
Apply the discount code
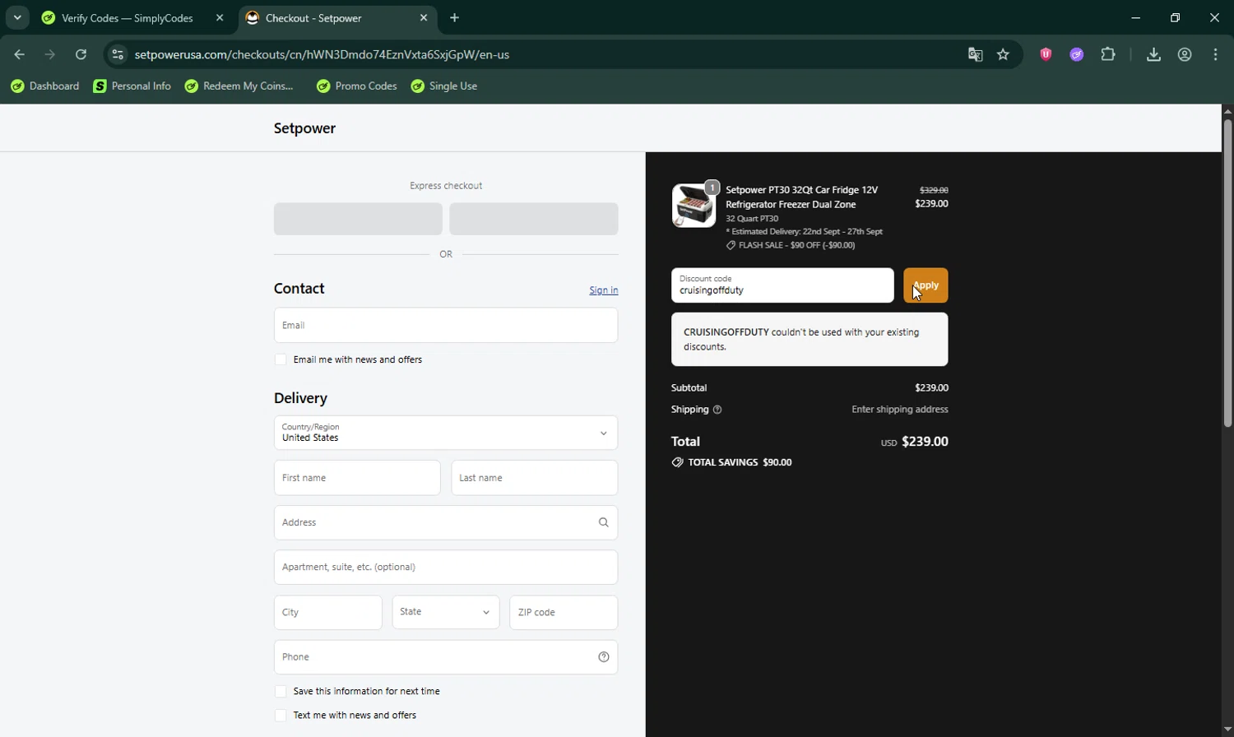925,285
